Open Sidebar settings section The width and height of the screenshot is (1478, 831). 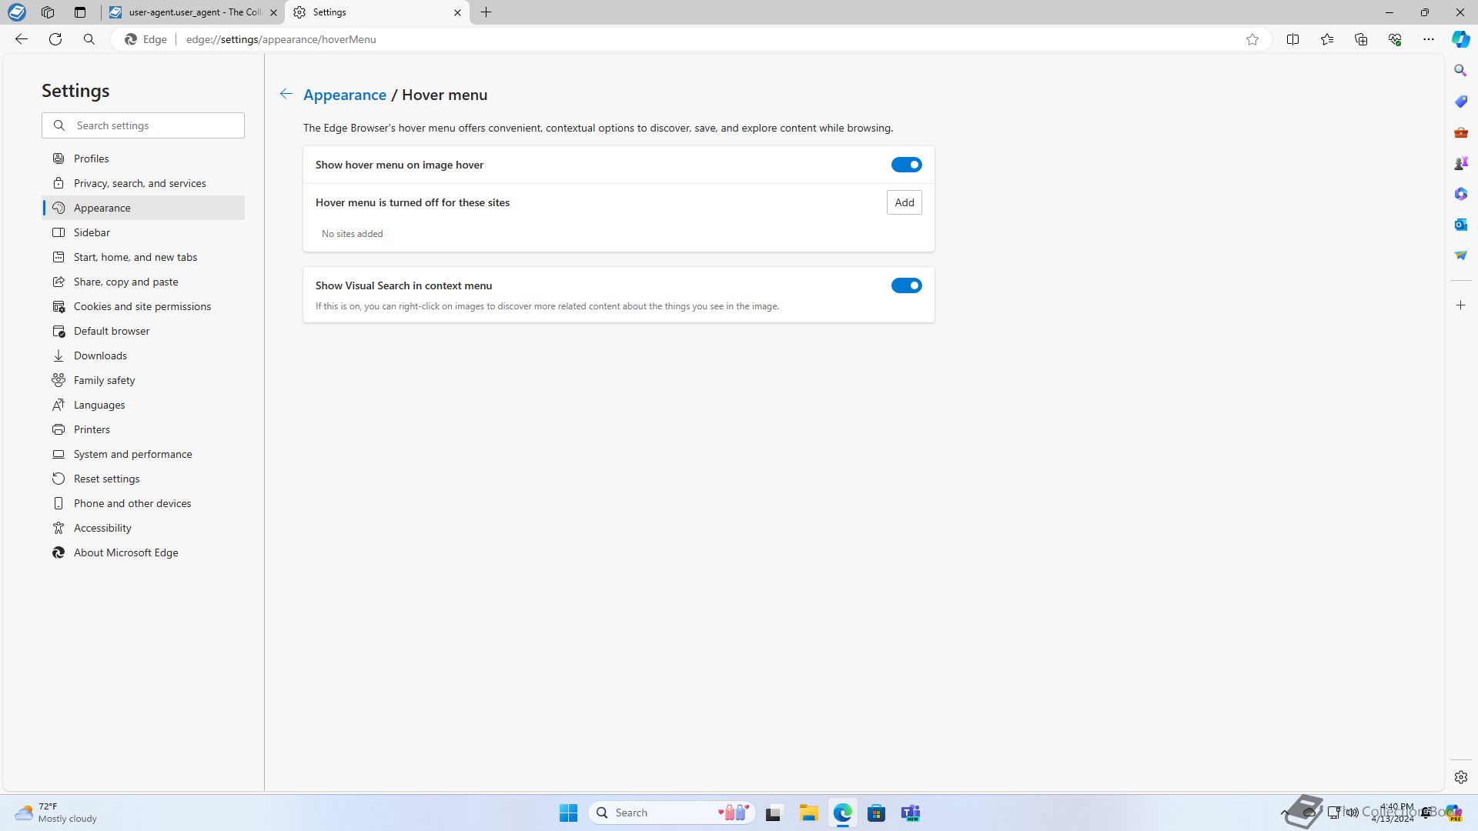pos(143,232)
